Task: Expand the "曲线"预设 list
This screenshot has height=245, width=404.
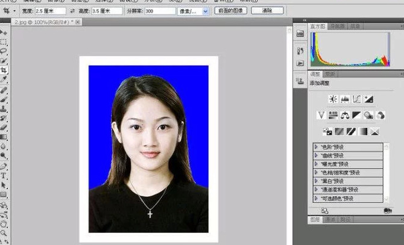Action: (316, 155)
